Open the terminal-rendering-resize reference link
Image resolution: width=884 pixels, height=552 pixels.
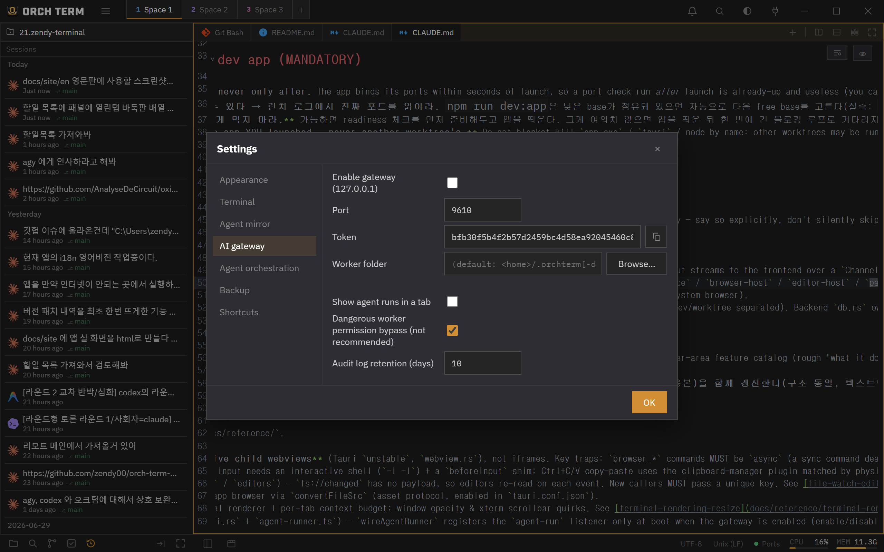pos(746,508)
